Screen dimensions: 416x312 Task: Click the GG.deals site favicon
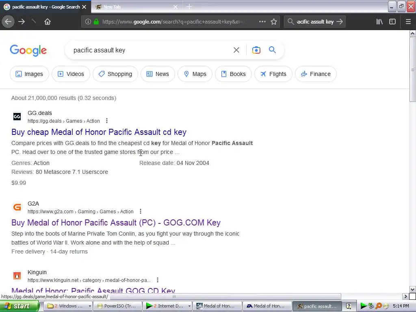click(17, 117)
